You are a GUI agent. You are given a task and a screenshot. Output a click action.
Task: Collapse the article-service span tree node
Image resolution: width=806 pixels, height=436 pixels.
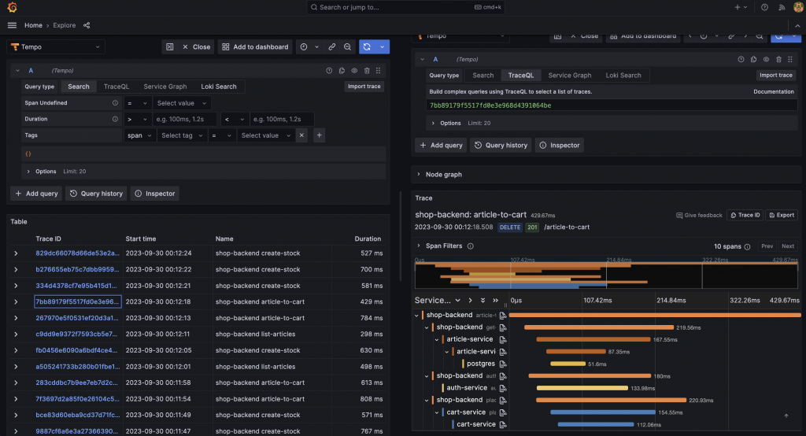437,340
